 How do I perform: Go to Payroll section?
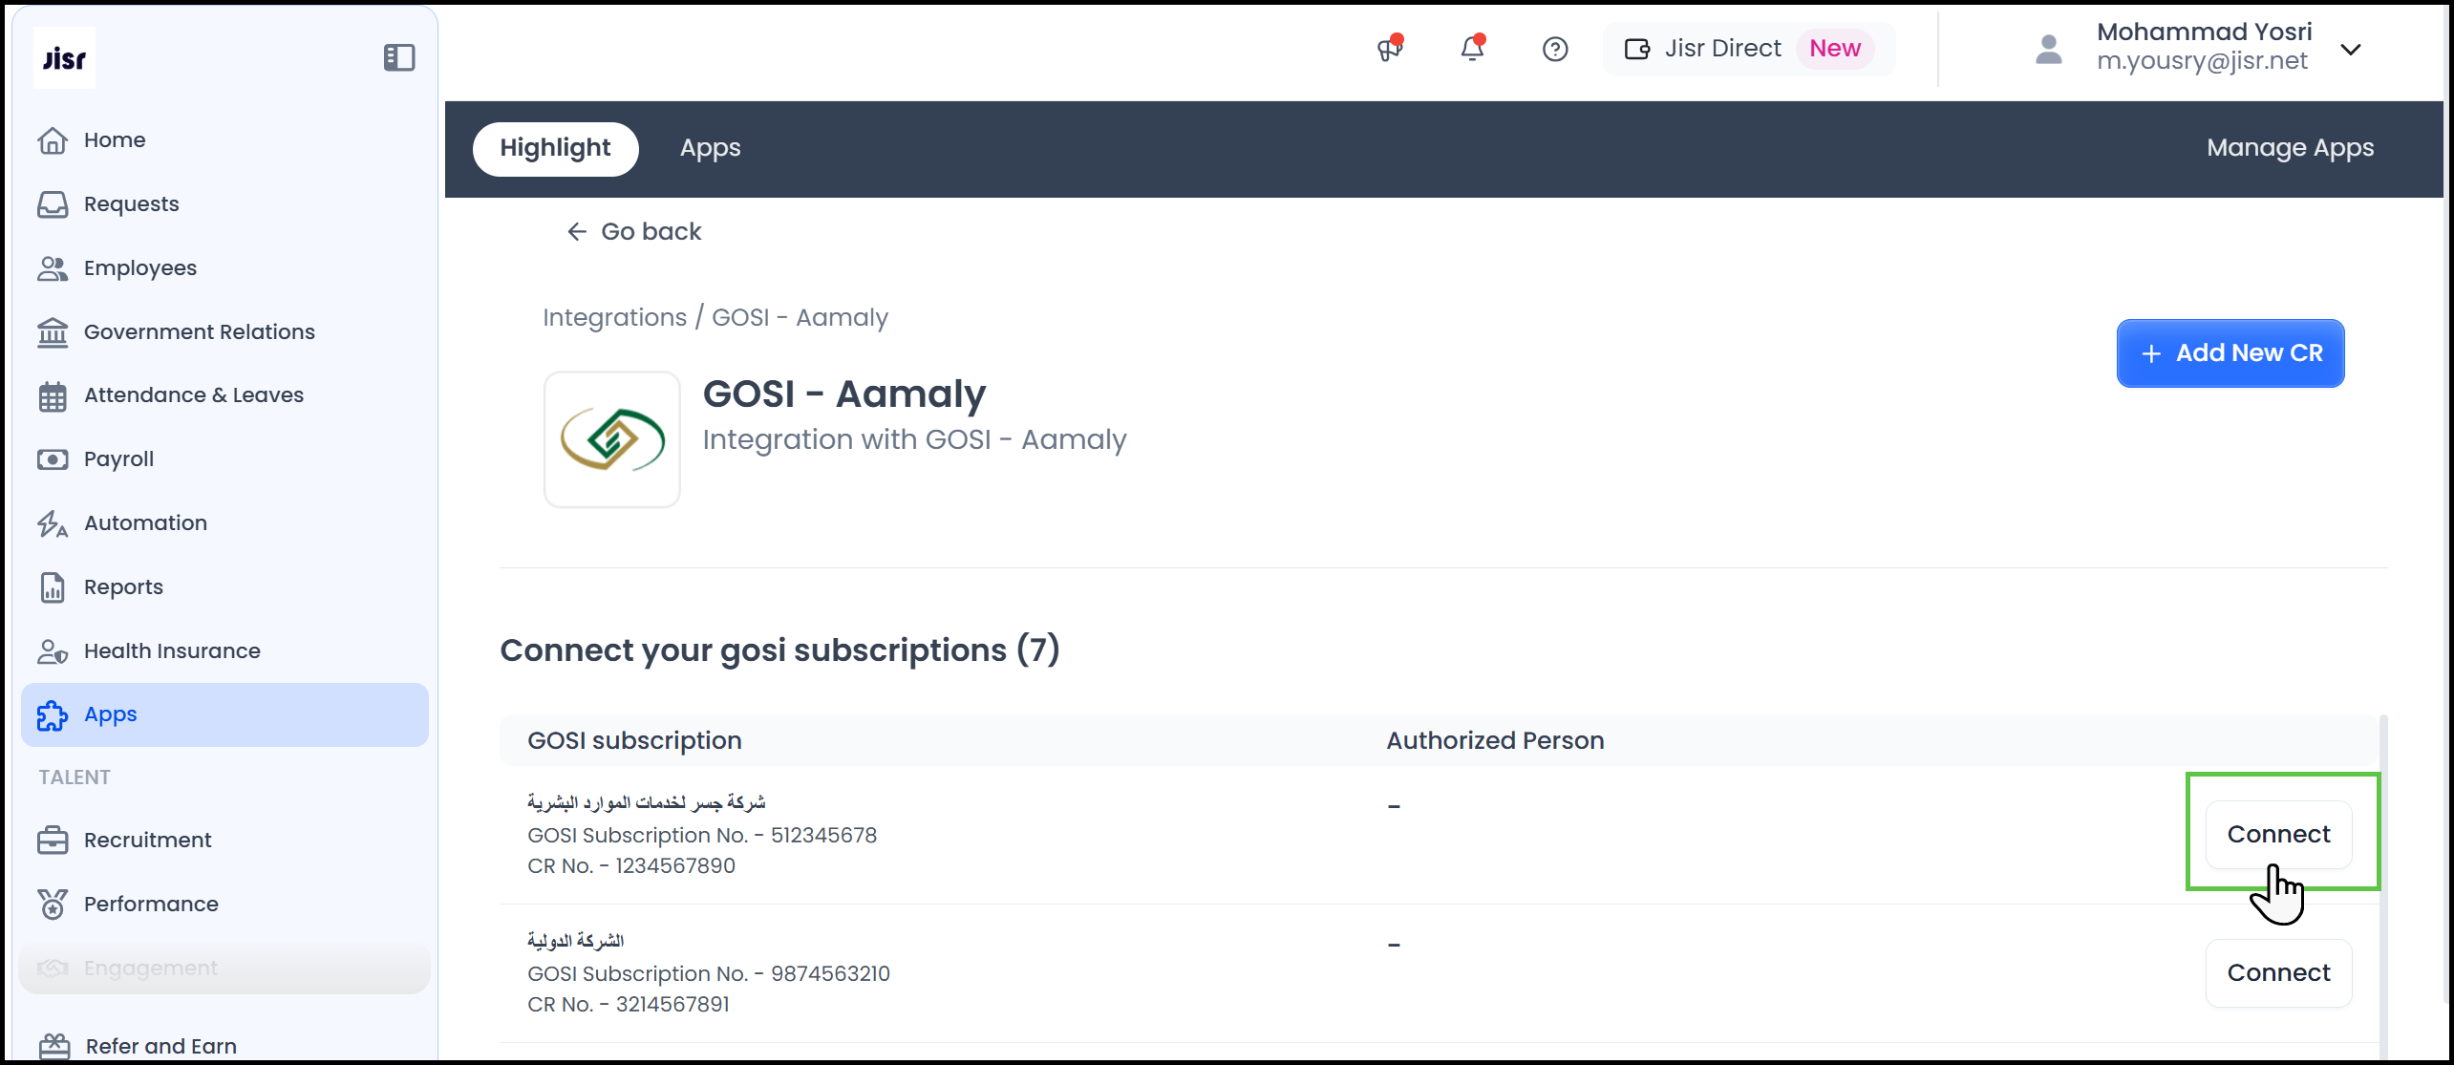[x=118, y=458]
